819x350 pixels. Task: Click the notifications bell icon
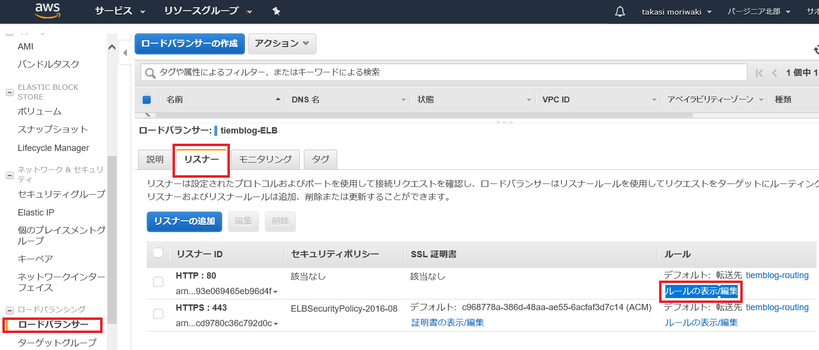click(620, 11)
